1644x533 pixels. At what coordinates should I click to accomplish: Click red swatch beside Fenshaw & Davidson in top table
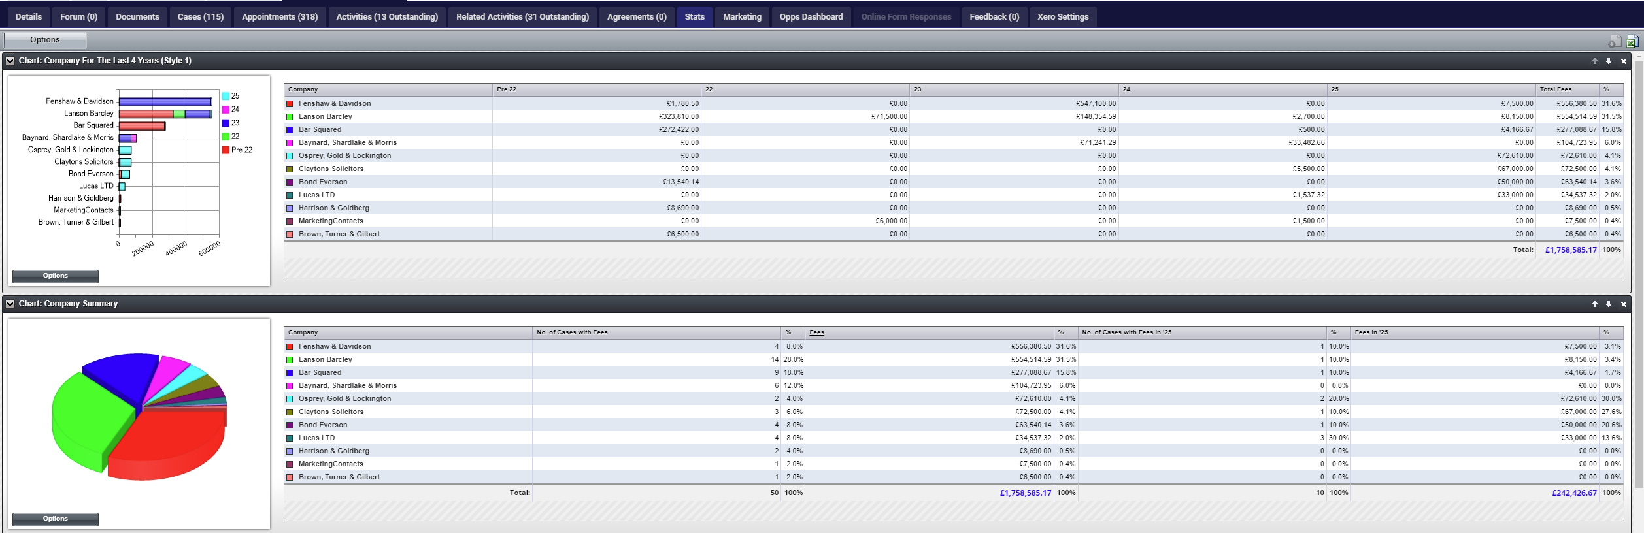coord(290,104)
